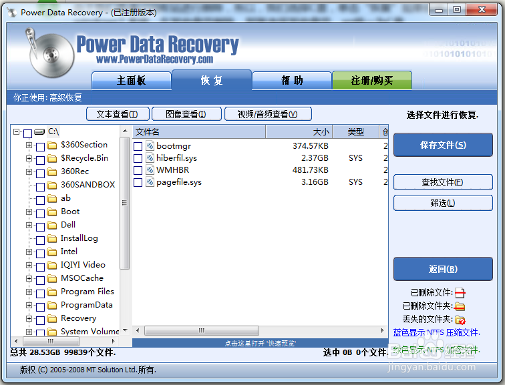The height and width of the screenshot is (385, 505).
Task: Open the 主面板 tab
Action: [x=132, y=81]
